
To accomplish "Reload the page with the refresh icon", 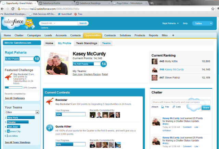I will click(13, 9).
